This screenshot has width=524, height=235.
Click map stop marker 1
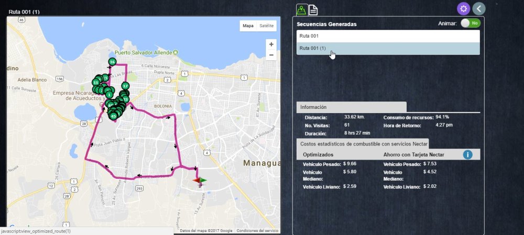click(x=109, y=95)
